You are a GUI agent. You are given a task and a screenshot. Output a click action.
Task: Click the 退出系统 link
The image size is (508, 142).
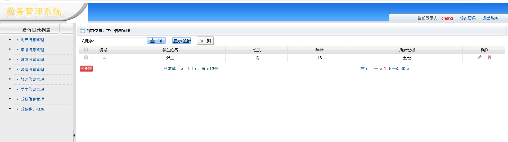pos(490,18)
